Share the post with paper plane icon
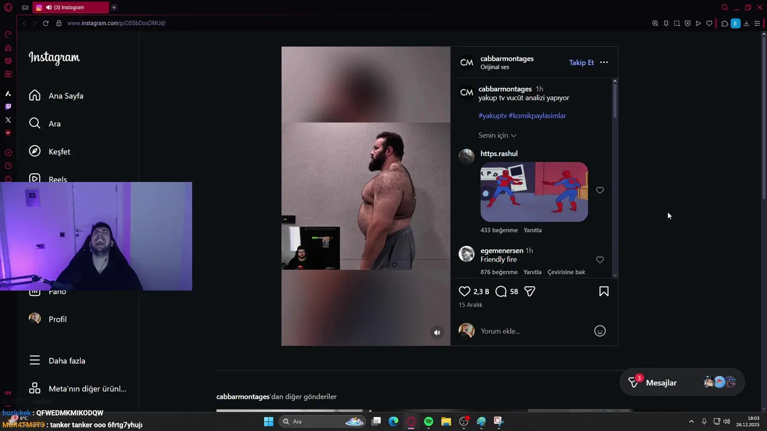The height and width of the screenshot is (431, 767). pyautogui.click(x=530, y=292)
